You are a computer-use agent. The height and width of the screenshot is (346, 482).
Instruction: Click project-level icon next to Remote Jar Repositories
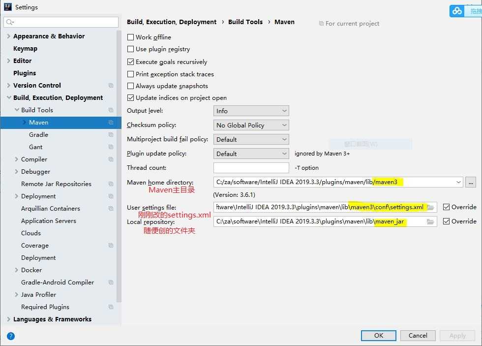coord(111,184)
